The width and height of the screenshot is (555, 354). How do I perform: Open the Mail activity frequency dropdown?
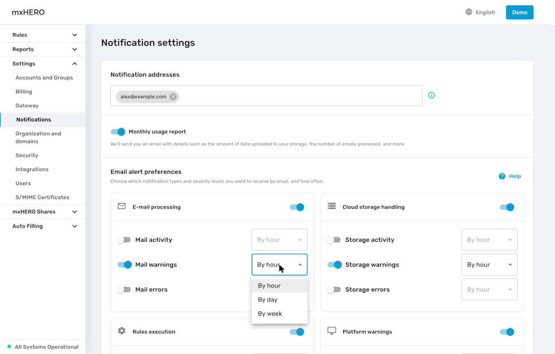point(280,240)
